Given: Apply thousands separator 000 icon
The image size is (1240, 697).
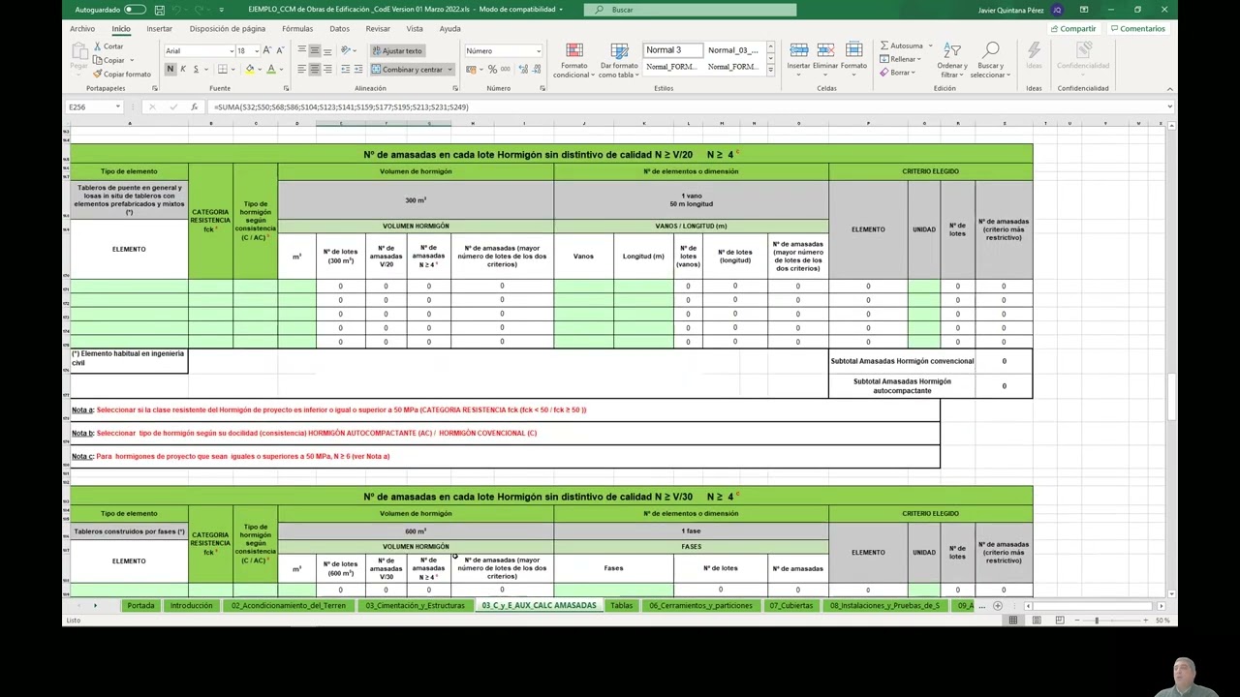Looking at the screenshot, I should tap(505, 69).
